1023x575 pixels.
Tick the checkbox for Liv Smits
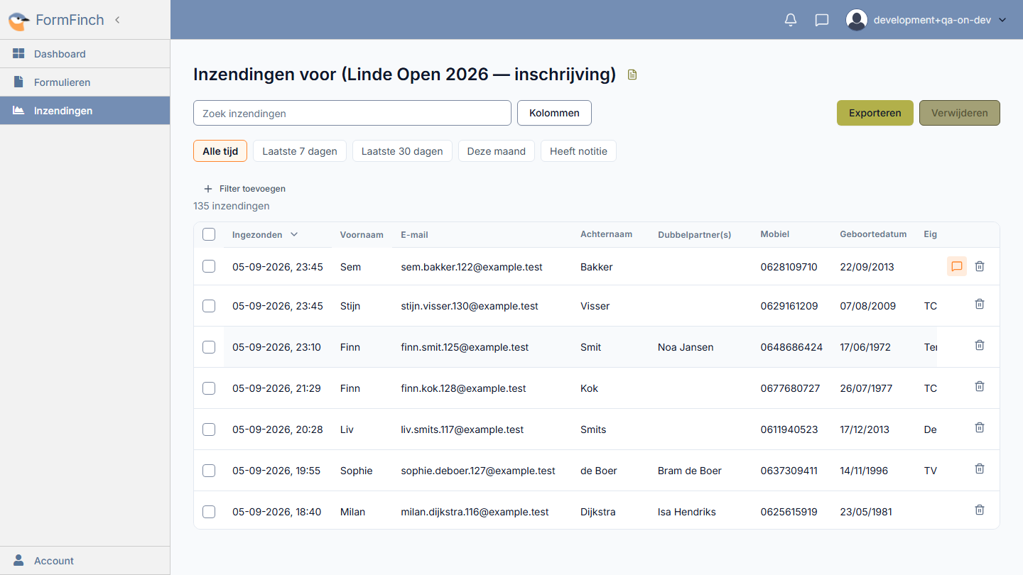(x=209, y=429)
